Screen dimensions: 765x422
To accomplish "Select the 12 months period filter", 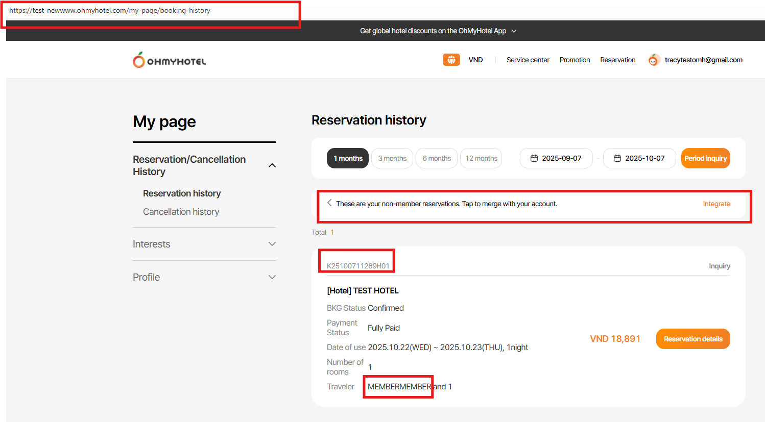I will tap(481, 158).
